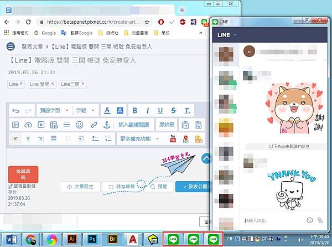
Task: Insert a video into the article
Action: tap(41, 125)
